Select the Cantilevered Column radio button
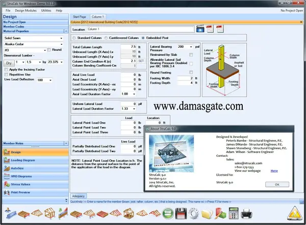This screenshot has height=225, width=306. [106, 38]
